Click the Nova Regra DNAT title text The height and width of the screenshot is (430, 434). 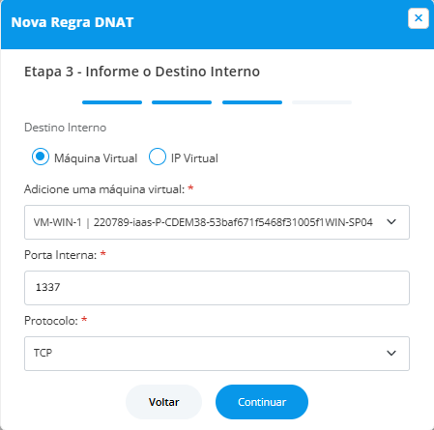point(72,22)
